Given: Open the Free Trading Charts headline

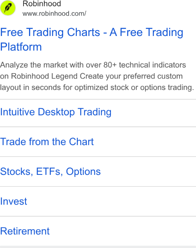Looking at the screenshot, I should point(92,40).
